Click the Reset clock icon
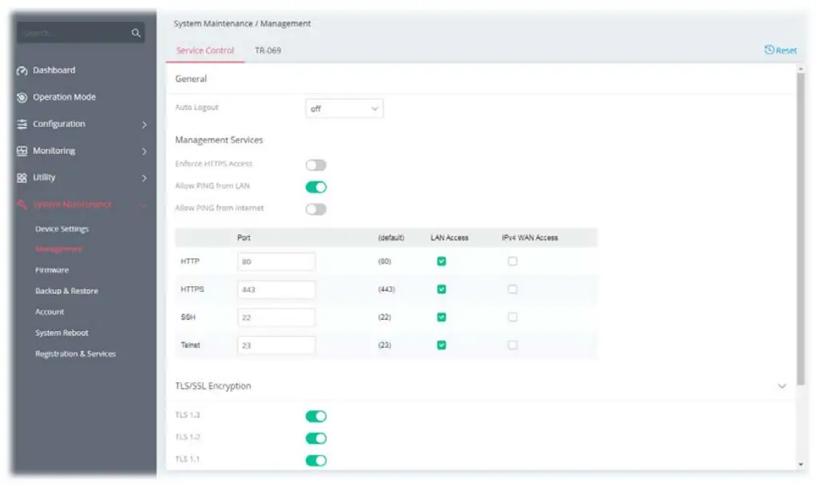This screenshot has width=817, height=486. 769,50
